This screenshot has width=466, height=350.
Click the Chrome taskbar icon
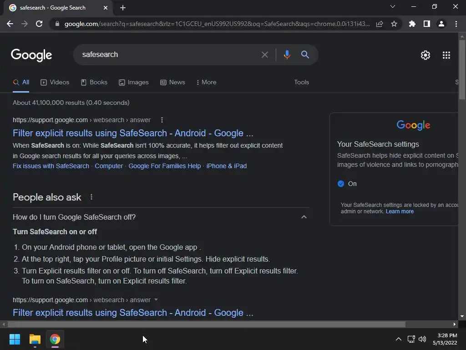pos(55,339)
